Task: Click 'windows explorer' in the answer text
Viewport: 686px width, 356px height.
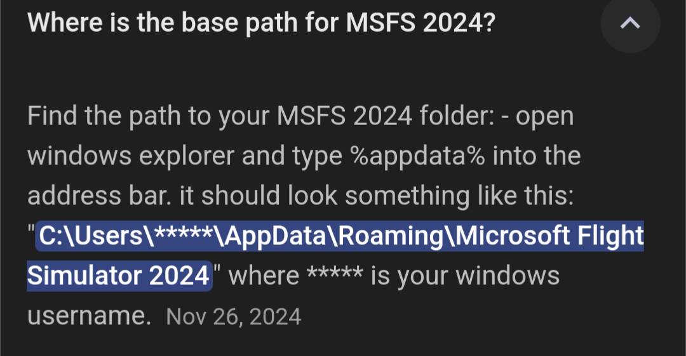Action: click(131, 156)
